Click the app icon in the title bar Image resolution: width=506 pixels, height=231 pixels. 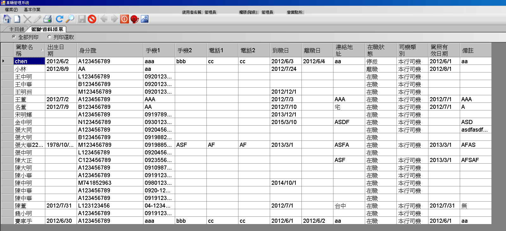coord(3,3)
